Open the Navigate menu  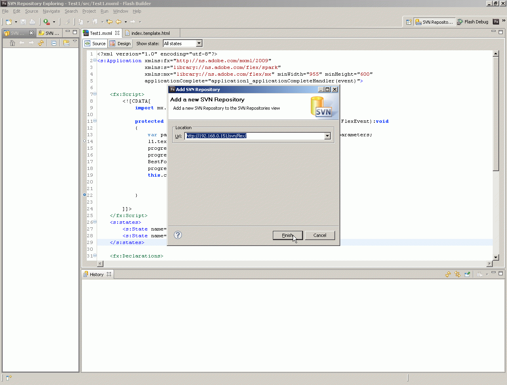[x=51, y=11]
